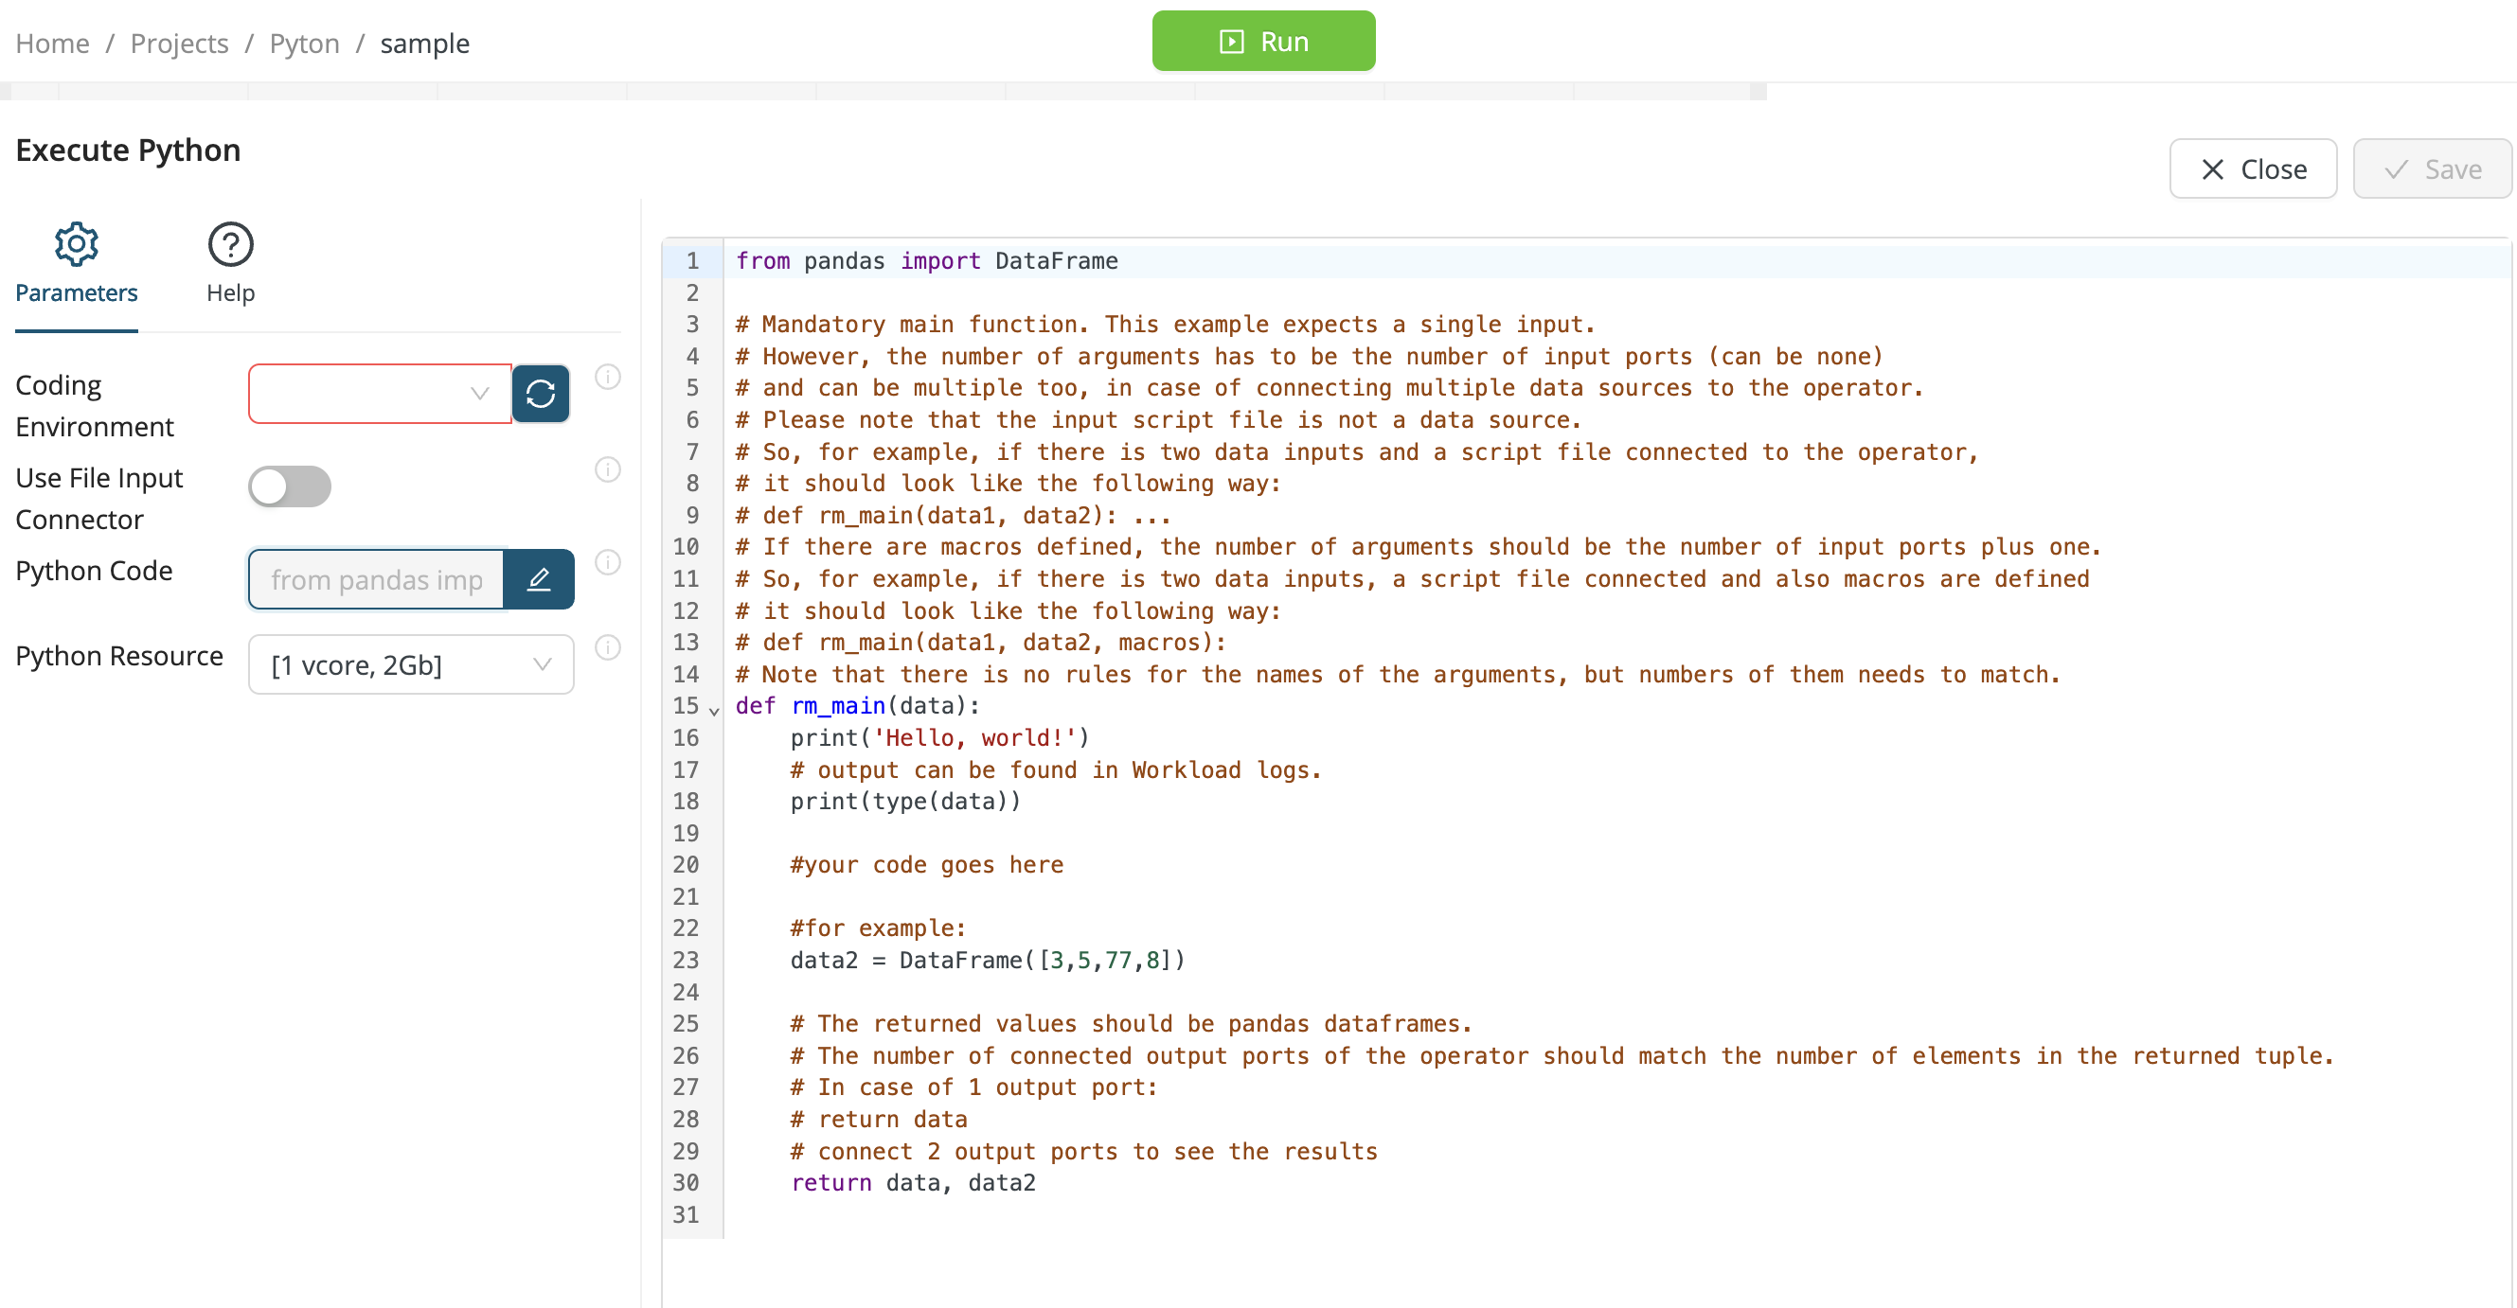Collapse the rm_main function fold arrow
This screenshot has height=1308, width=2517.
(714, 710)
